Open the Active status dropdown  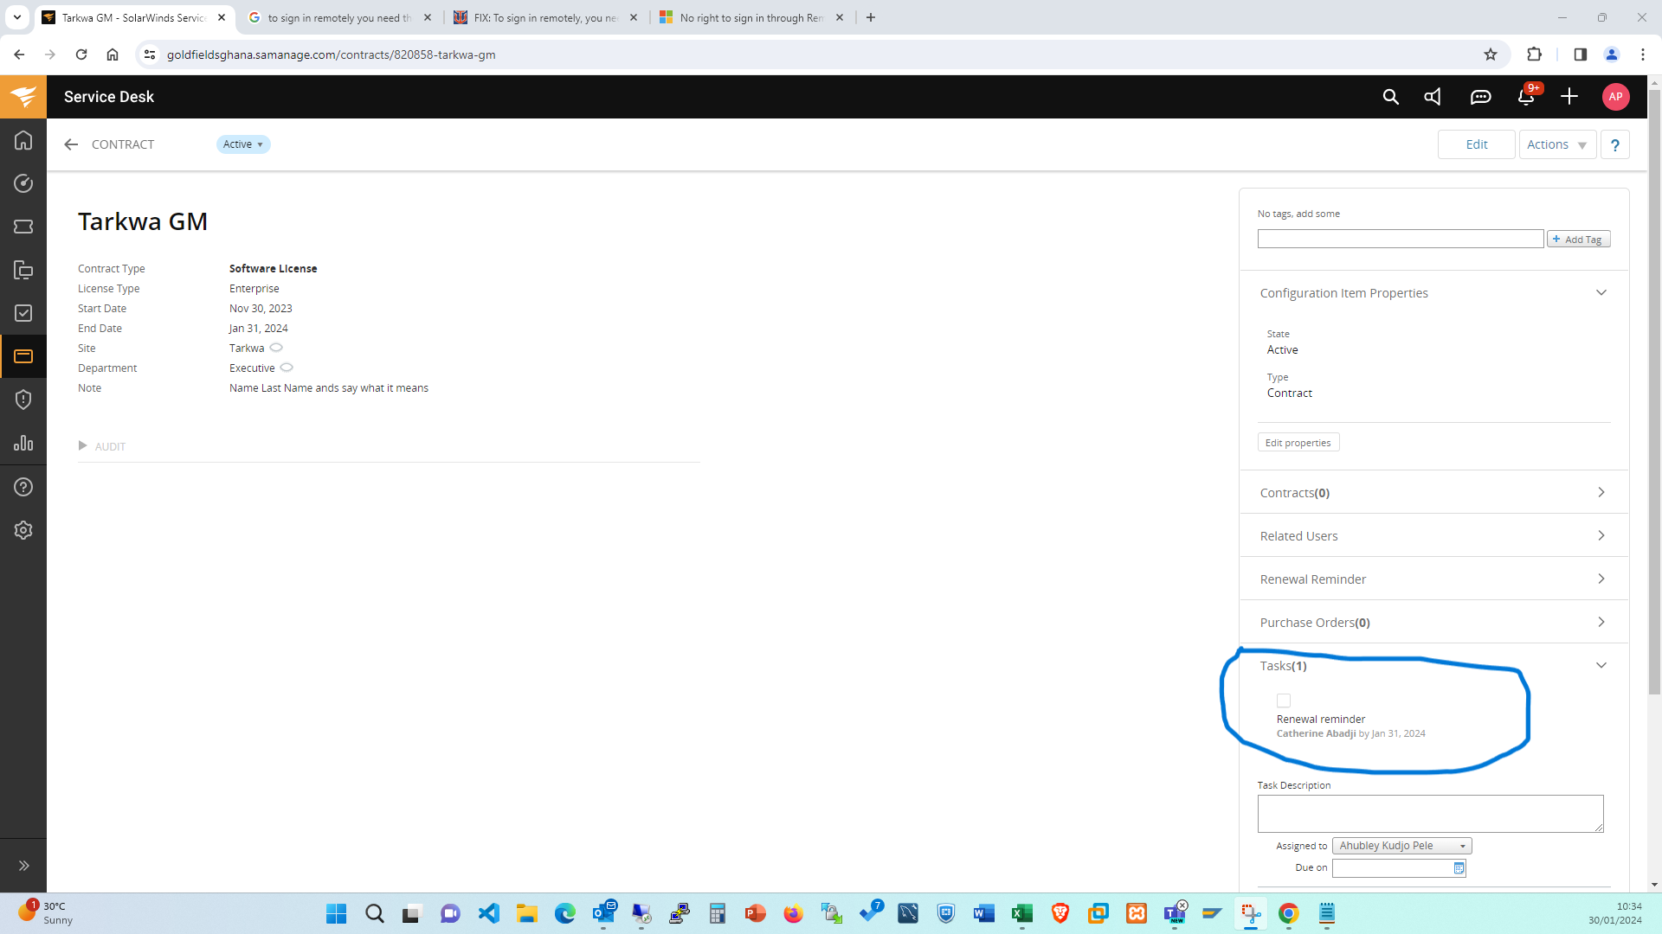pyautogui.click(x=243, y=144)
